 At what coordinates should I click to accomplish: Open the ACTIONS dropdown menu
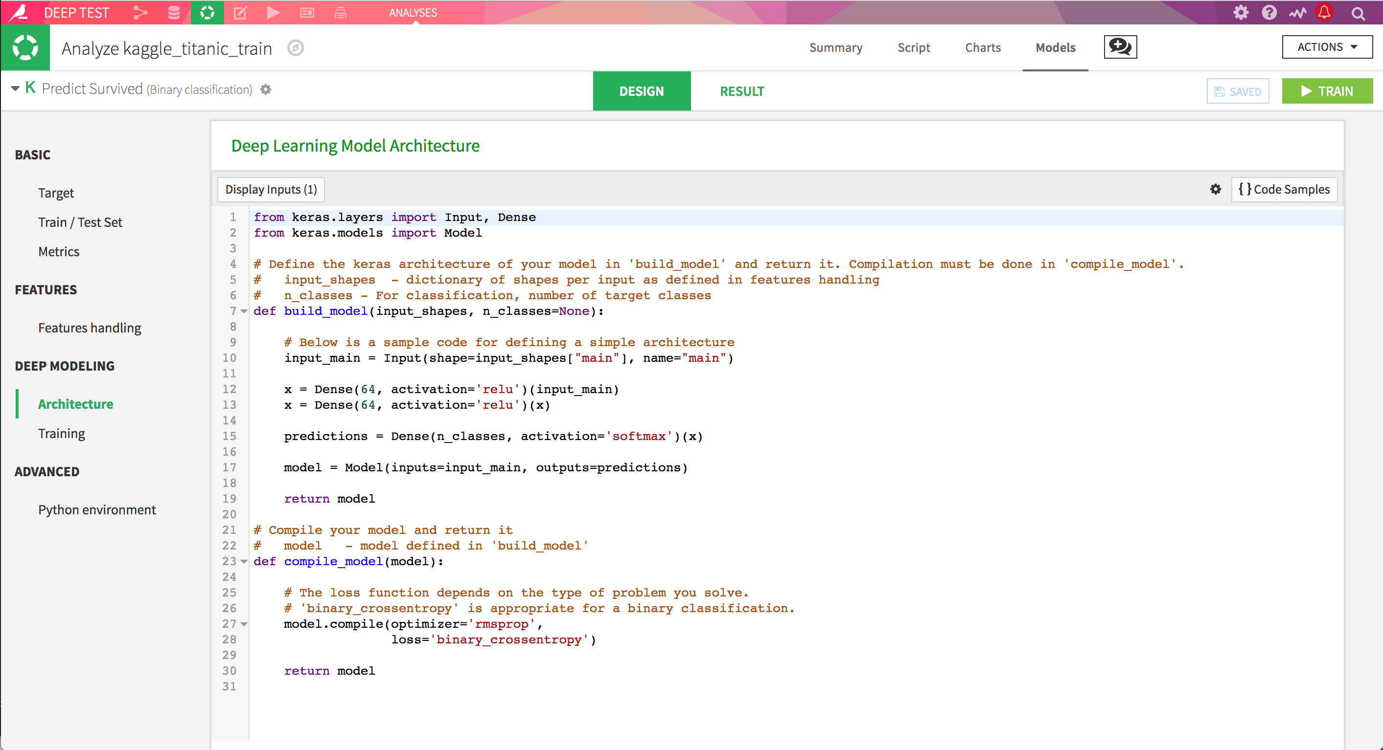click(1327, 47)
